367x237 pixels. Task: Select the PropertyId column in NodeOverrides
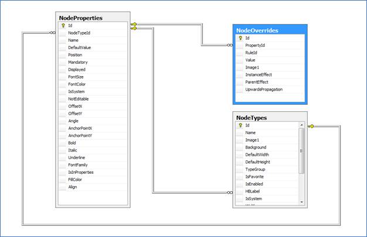pyautogui.click(x=255, y=45)
